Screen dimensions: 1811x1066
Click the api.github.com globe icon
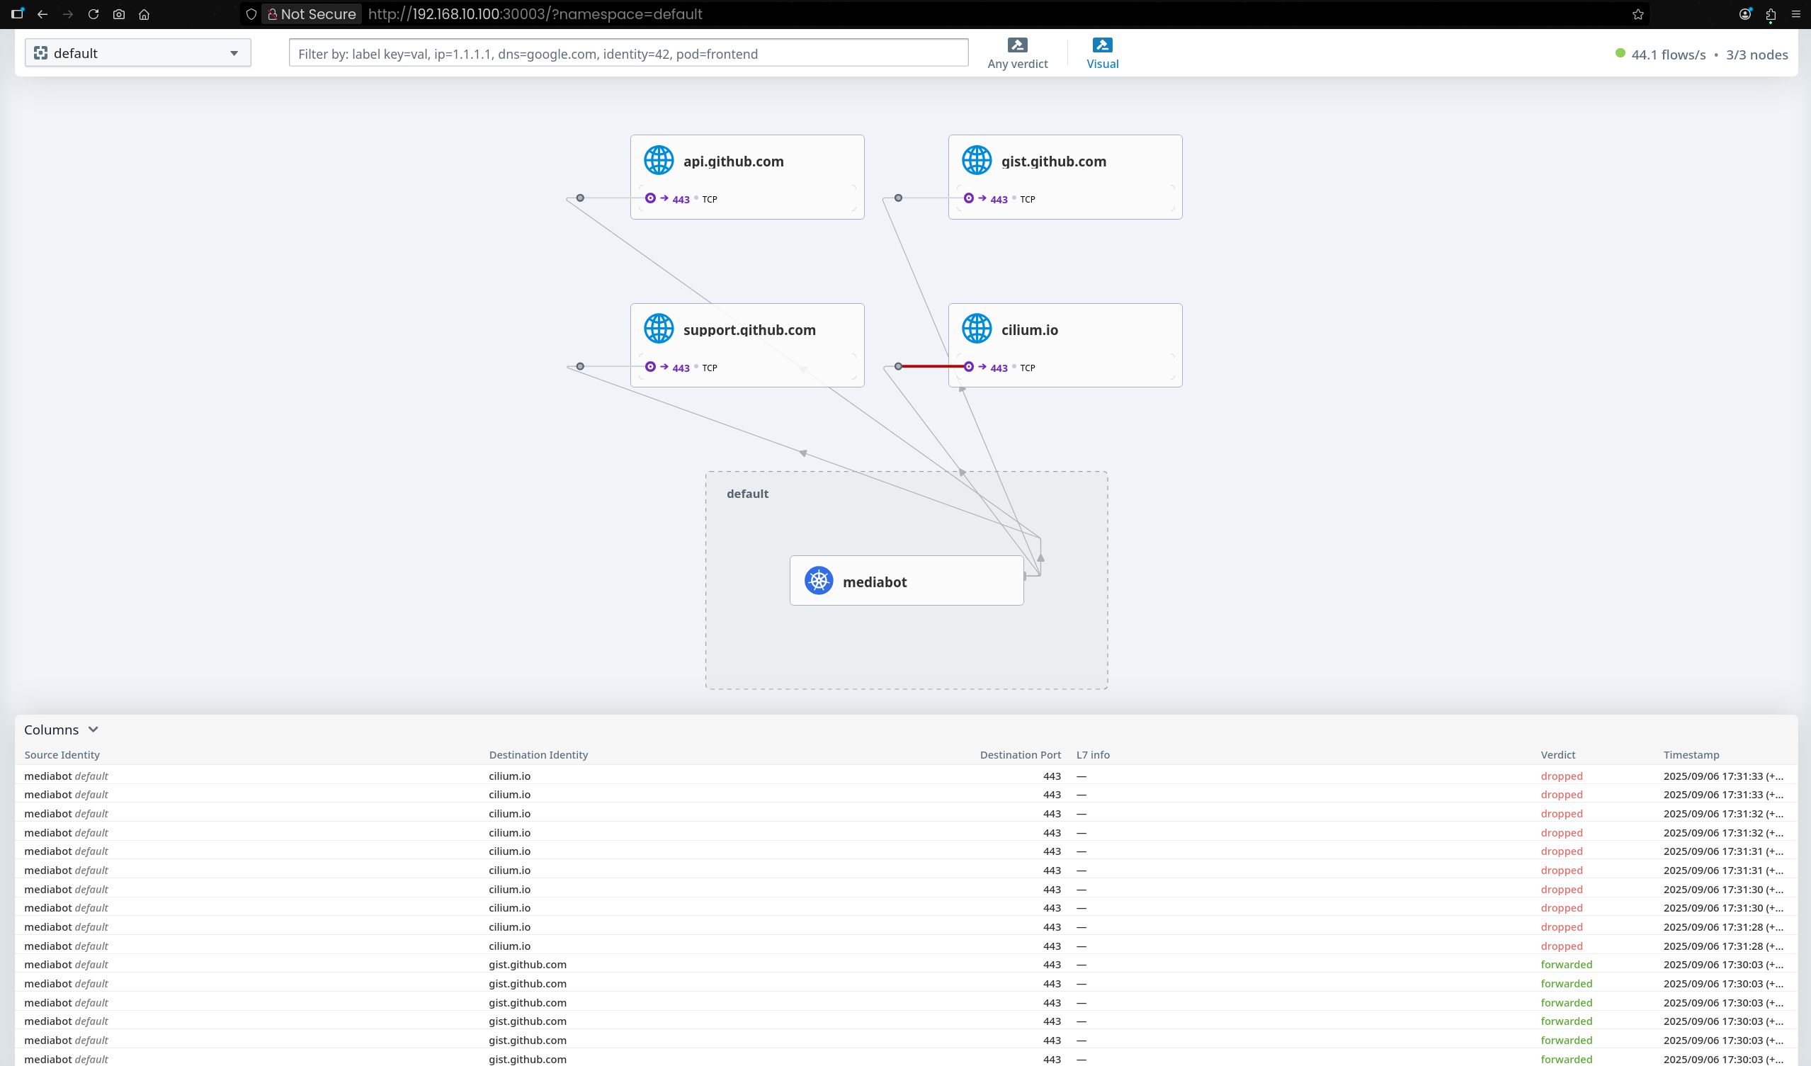click(658, 160)
